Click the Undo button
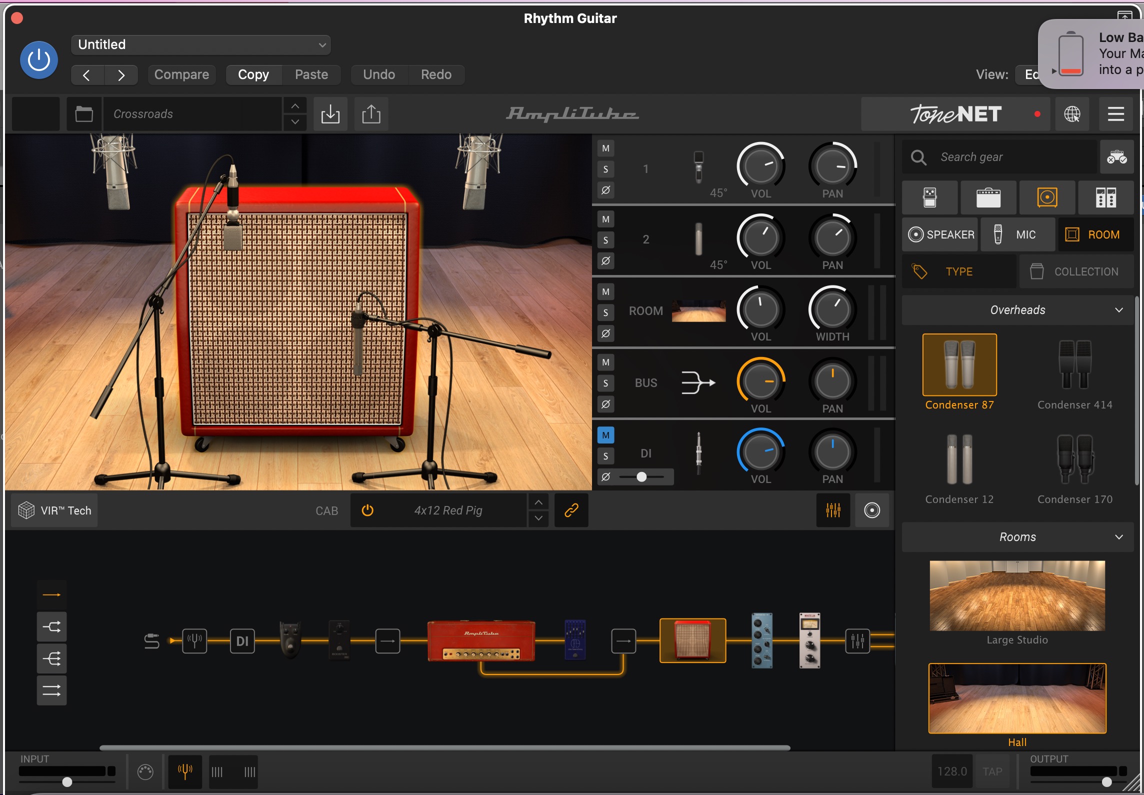 point(379,75)
